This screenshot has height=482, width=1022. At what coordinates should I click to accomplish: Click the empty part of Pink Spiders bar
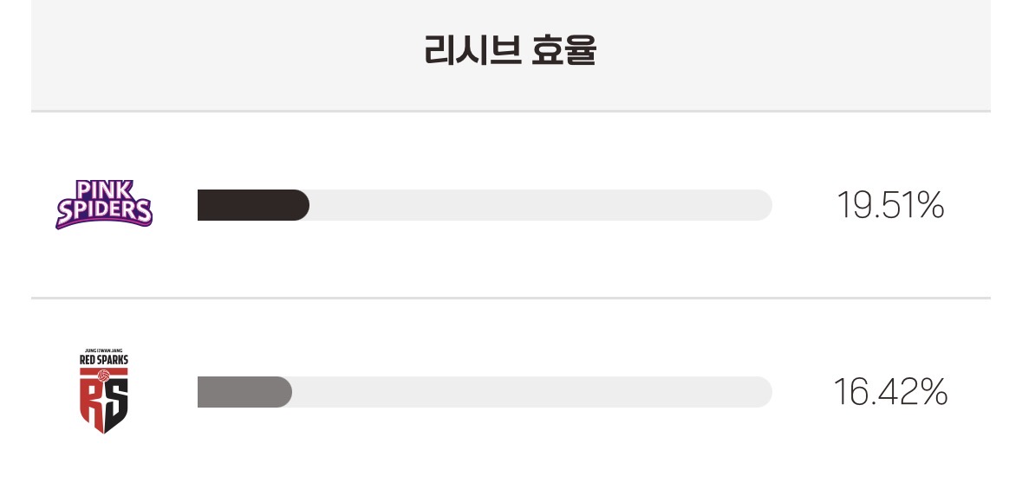[537, 205]
